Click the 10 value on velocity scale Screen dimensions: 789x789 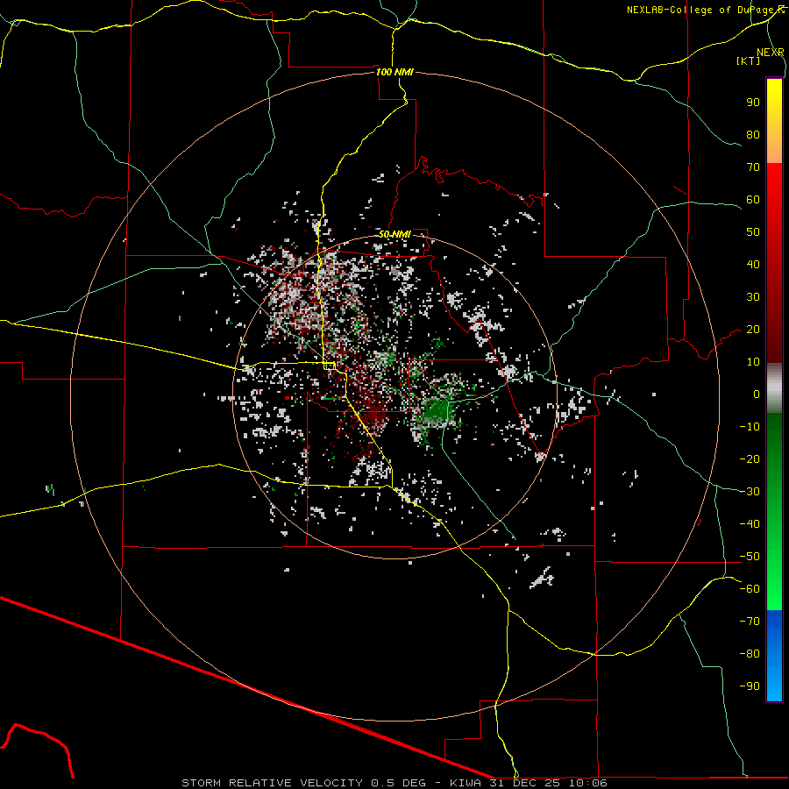coord(753,362)
